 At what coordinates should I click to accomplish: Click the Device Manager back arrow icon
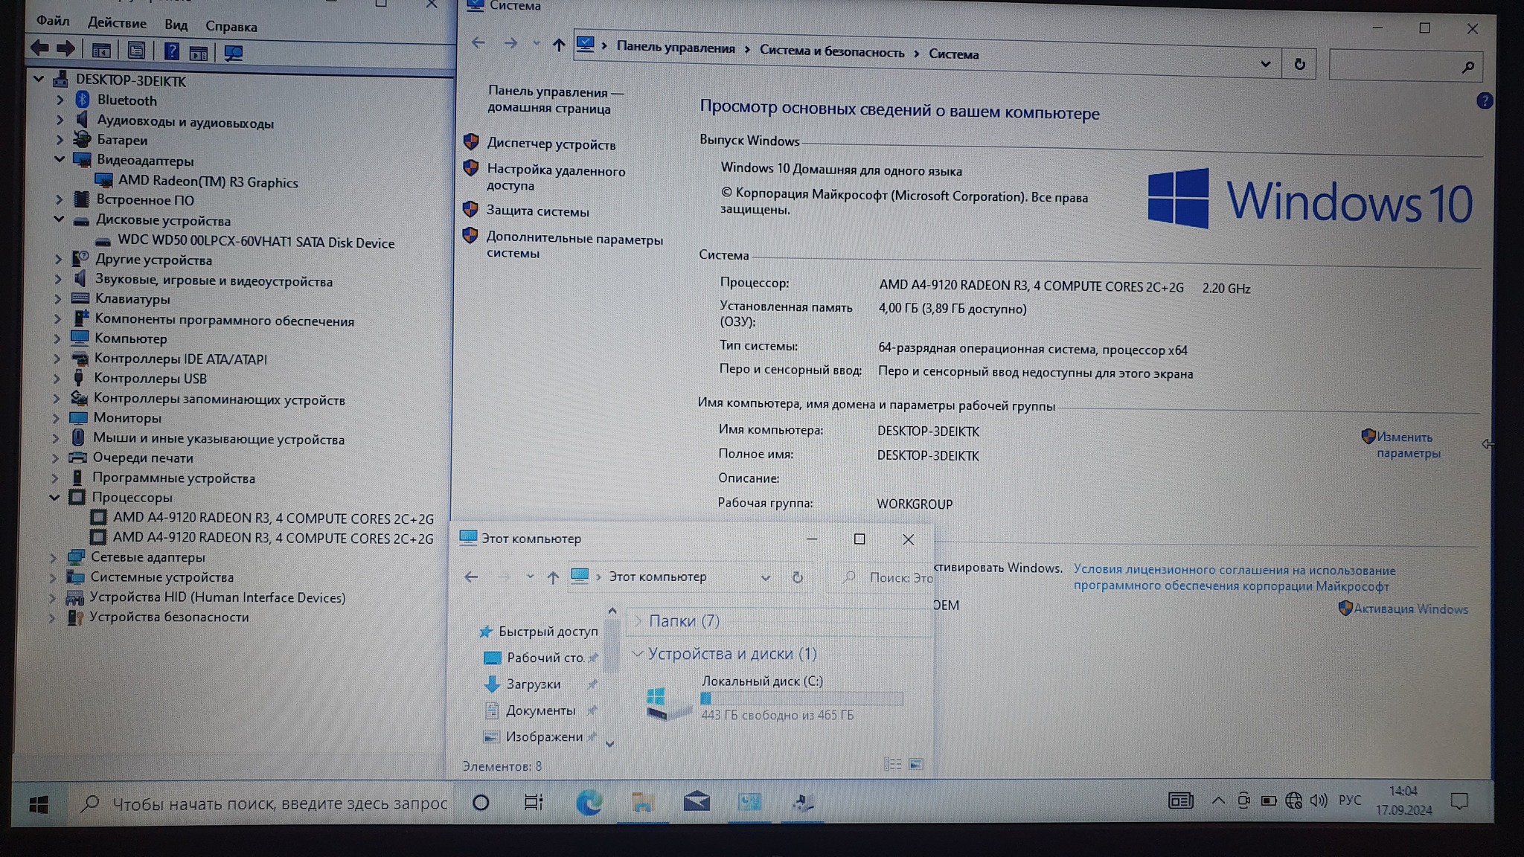coord(40,49)
